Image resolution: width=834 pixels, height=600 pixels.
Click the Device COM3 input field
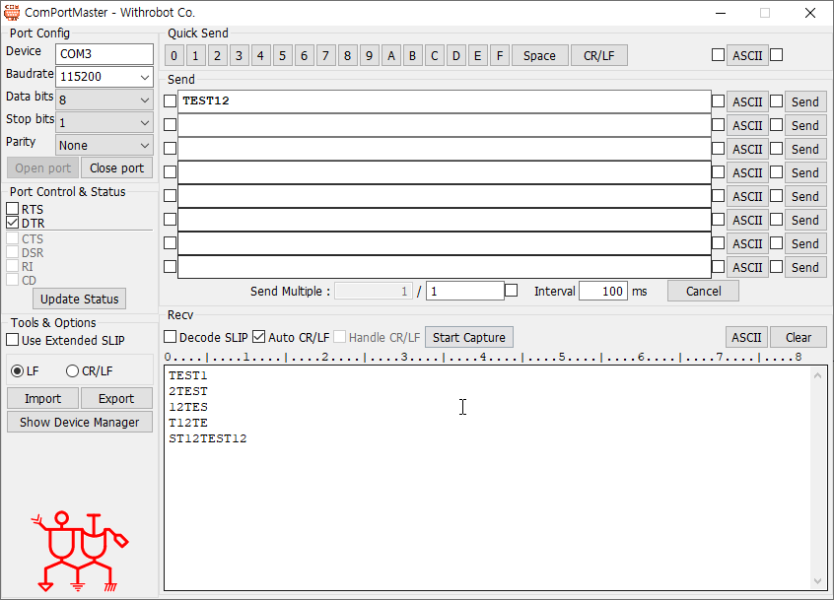pyautogui.click(x=104, y=54)
